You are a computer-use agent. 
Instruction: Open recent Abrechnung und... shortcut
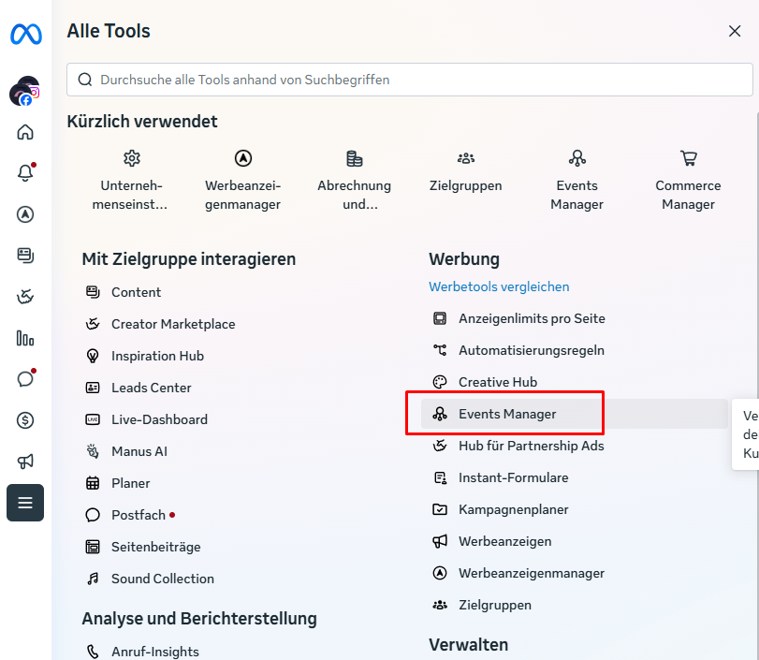click(x=355, y=180)
